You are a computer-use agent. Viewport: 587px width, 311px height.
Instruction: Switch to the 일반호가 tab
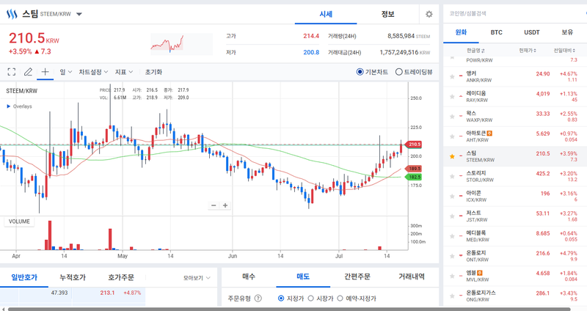click(24, 277)
